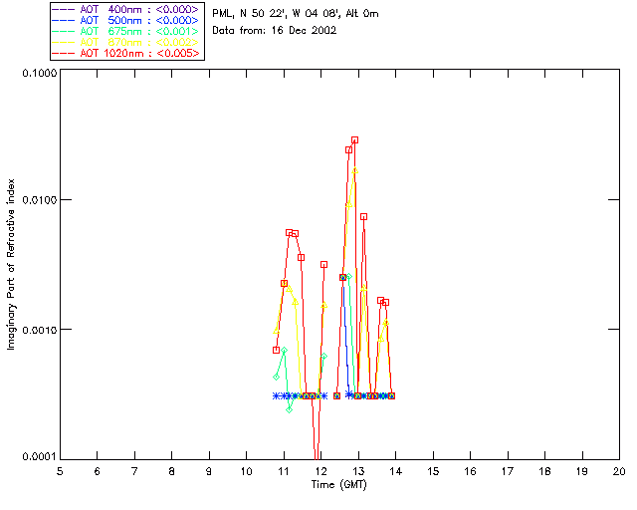Click the x-axis title "Time (GMT)"
The height and width of the screenshot is (510, 637).
(x=339, y=485)
